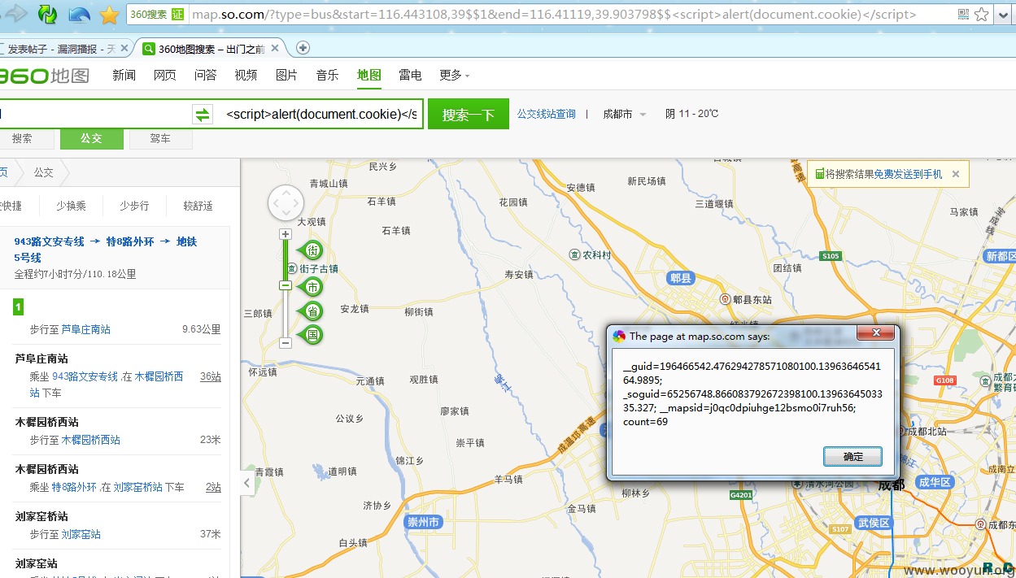This screenshot has height=578, width=1016.
Task: Open 图片 in the top navigation
Action: [x=286, y=75]
